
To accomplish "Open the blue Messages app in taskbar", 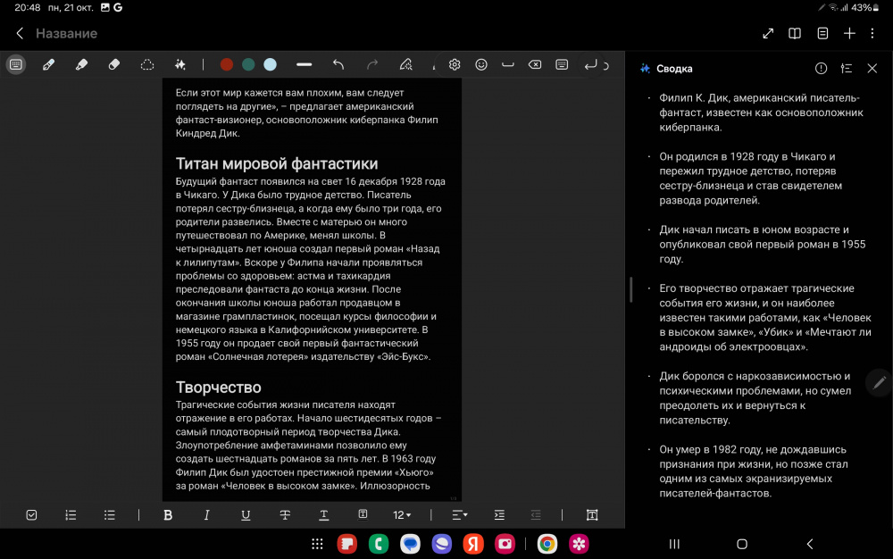I will pos(410,544).
